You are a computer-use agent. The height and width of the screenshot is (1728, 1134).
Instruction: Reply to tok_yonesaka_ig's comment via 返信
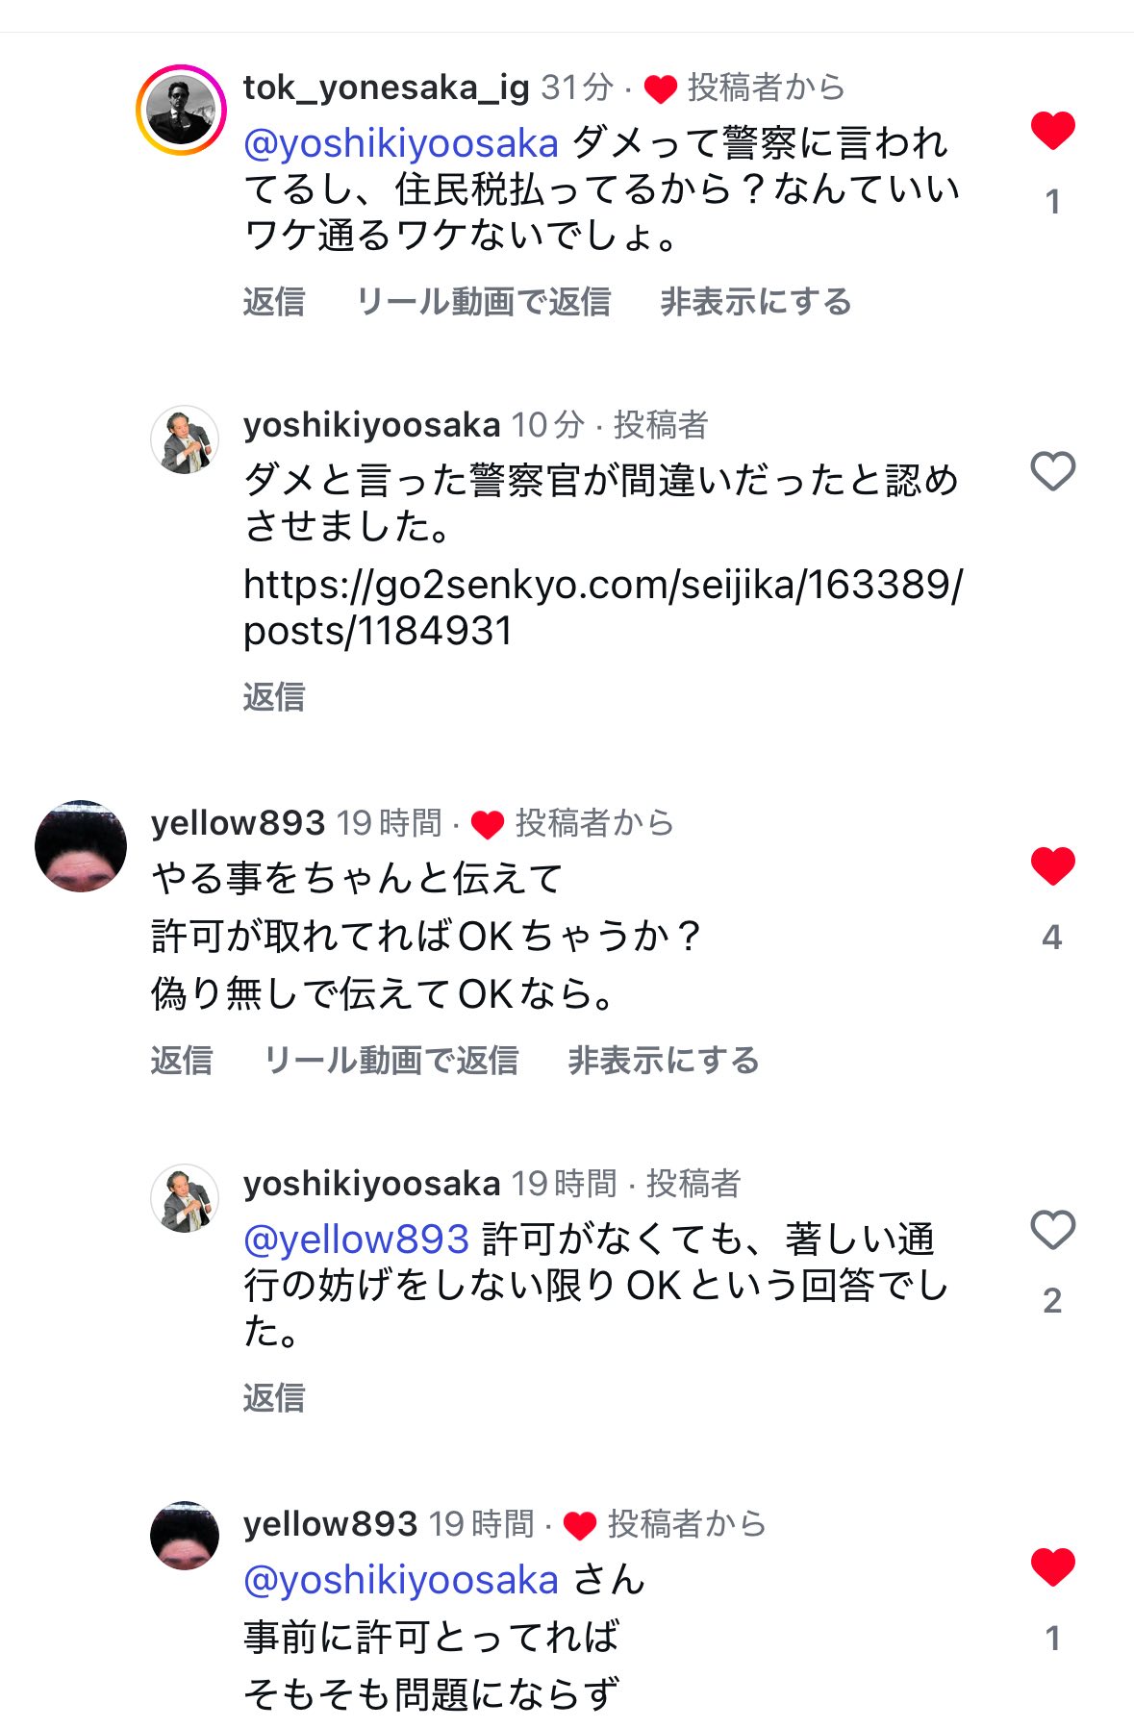[x=274, y=302]
